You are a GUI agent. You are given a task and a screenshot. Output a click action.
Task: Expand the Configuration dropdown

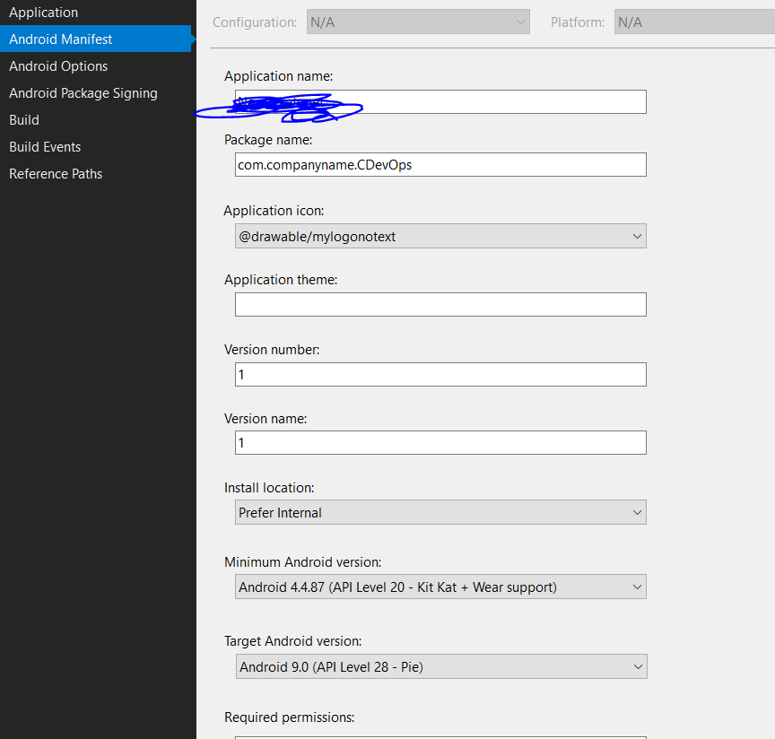[x=418, y=22]
